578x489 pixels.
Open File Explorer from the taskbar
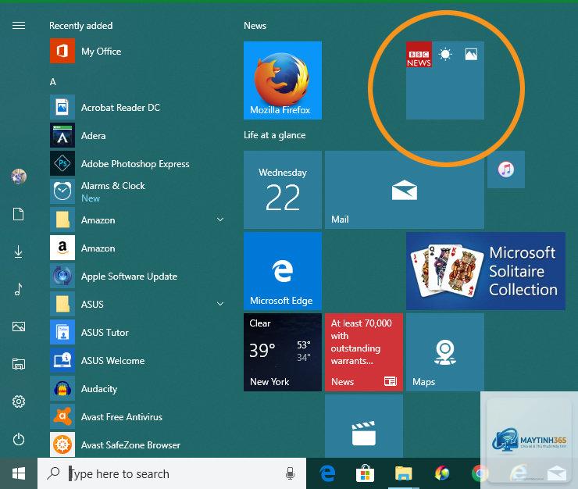tap(403, 473)
